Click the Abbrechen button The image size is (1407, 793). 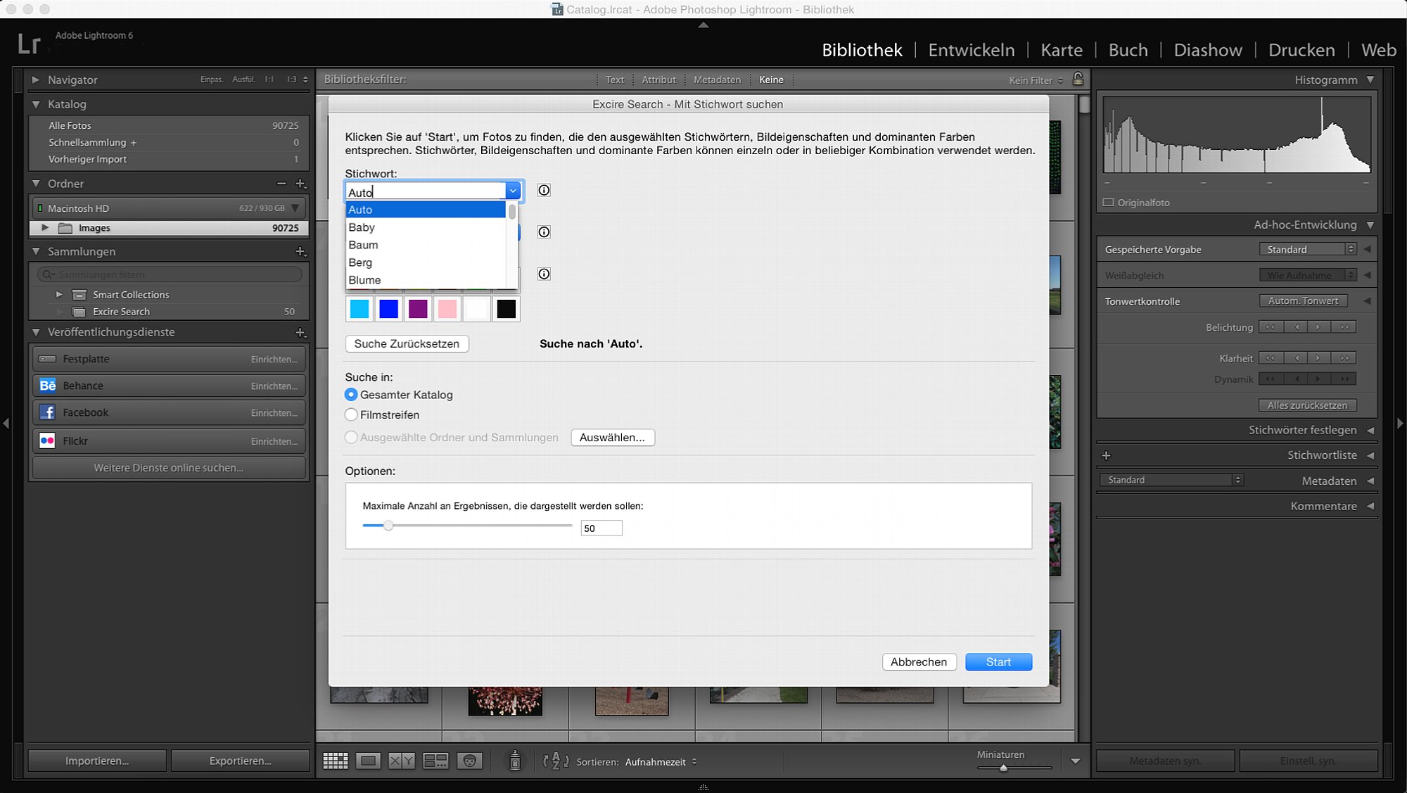[919, 662]
